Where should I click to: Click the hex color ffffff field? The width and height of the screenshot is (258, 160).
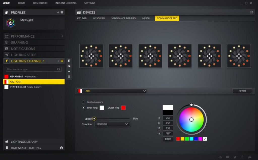point(168,133)
